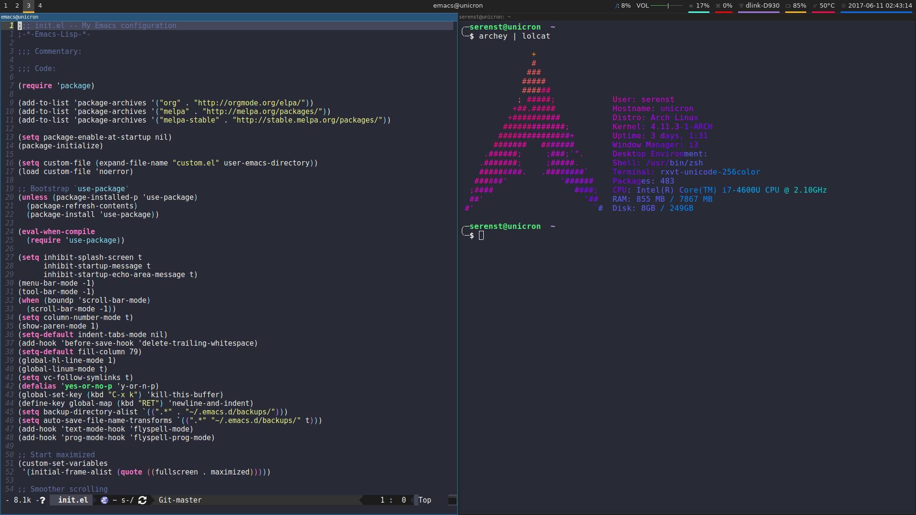Click the (global-linum-mode t) line
The height and width of the screenshot is (515, 916).
tap(62, 369)
